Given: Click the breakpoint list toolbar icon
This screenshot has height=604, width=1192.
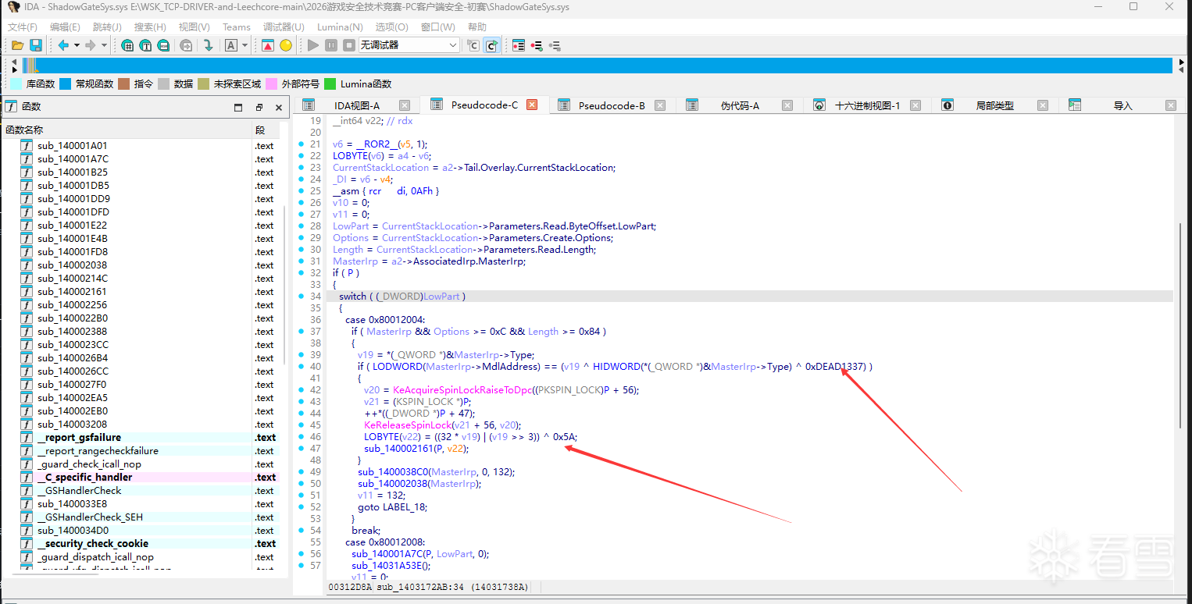Looking at the screenshot, I should (x=519, y=45).
